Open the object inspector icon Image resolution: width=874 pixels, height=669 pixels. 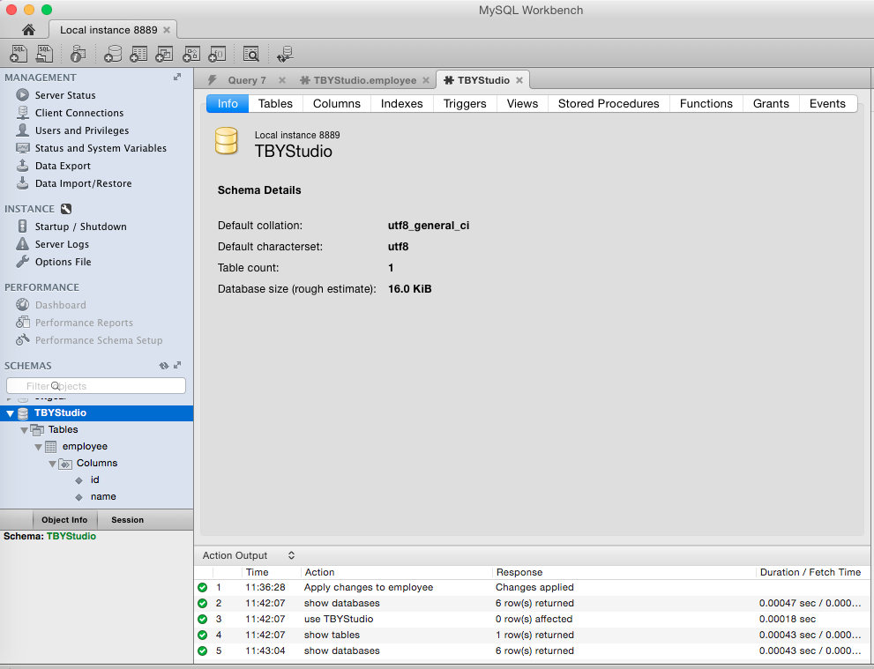[78, 54]
